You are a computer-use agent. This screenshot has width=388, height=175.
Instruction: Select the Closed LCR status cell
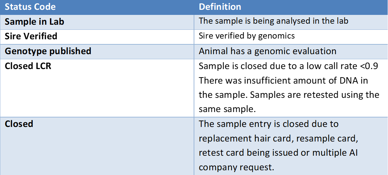97,88
